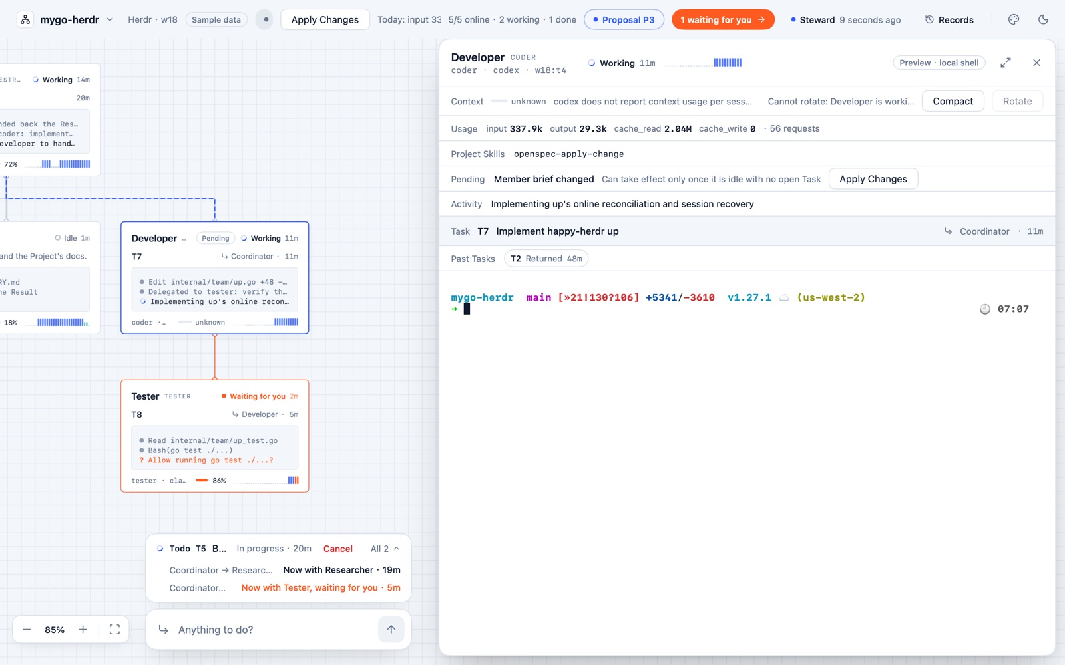Click the mygo-herdr team logo icon
The image size is (1065, 665).
(x=25, y=19)
